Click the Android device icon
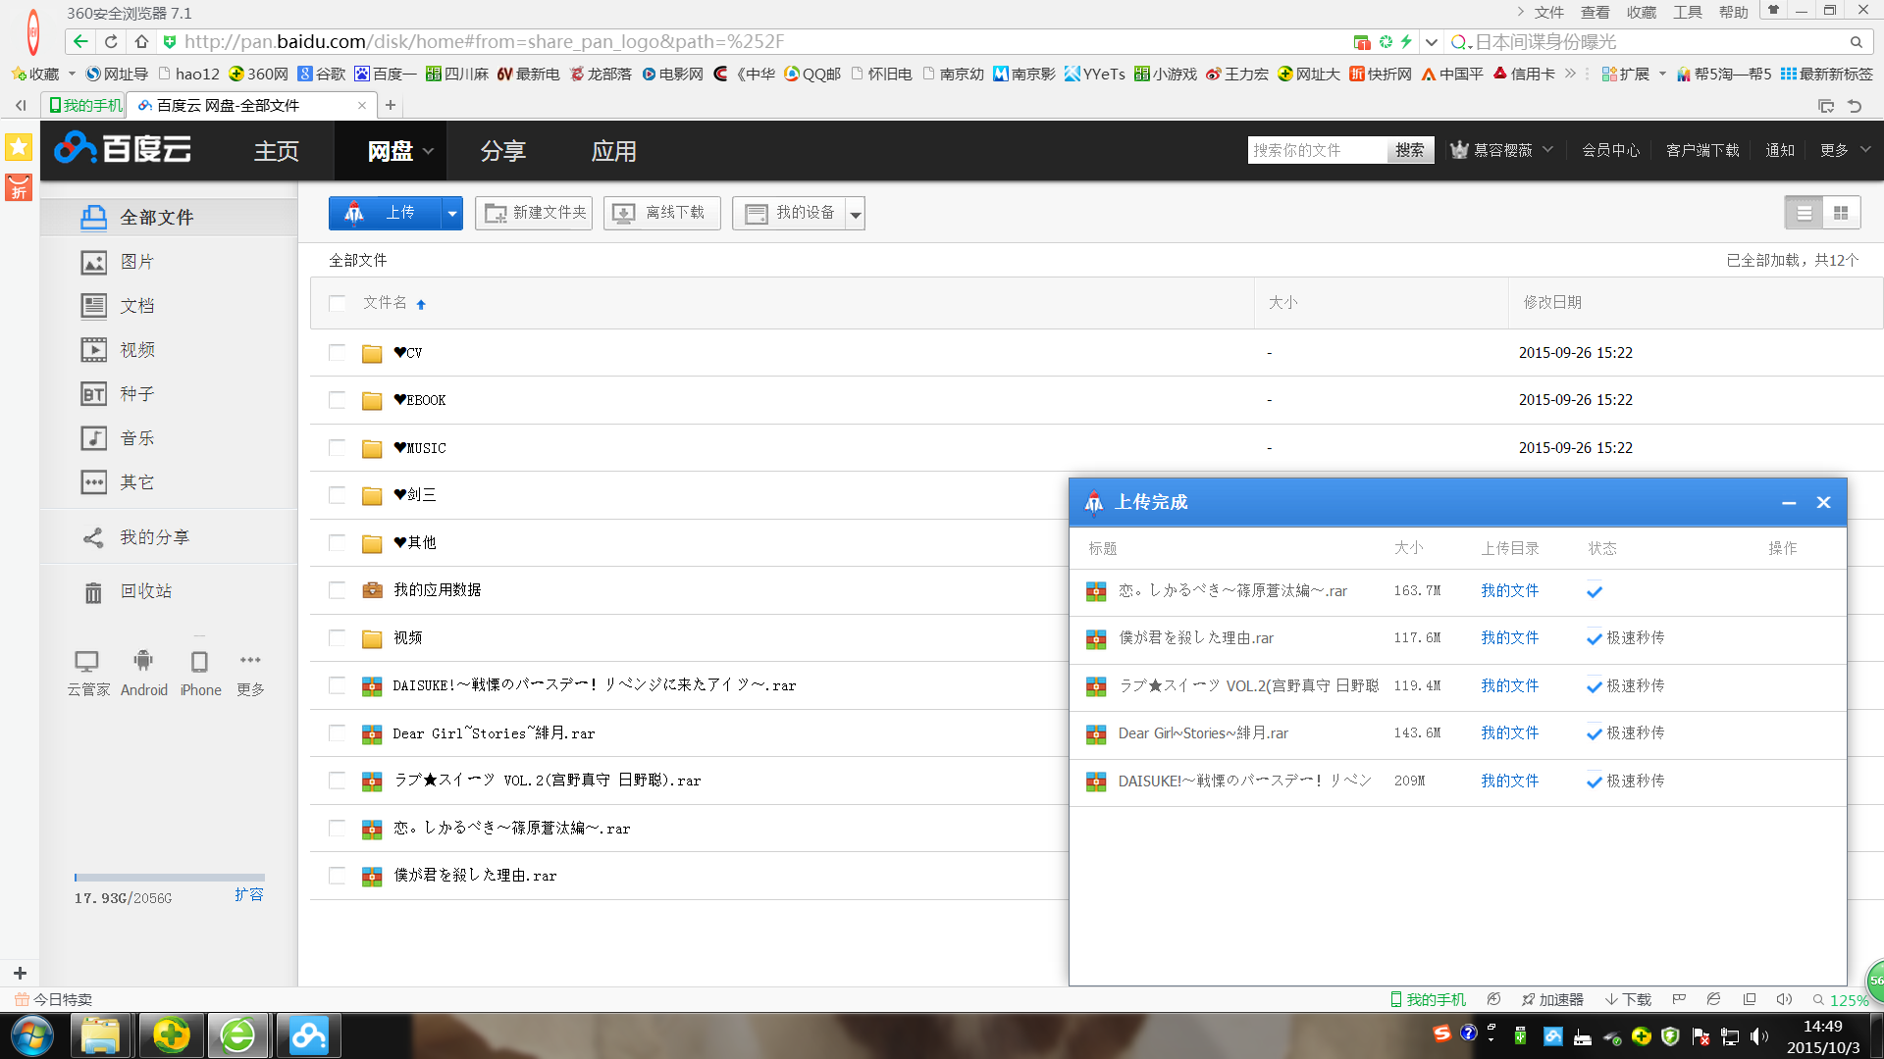Image resolution: width=1884 pixels, height=1059 pixels. 143,662
